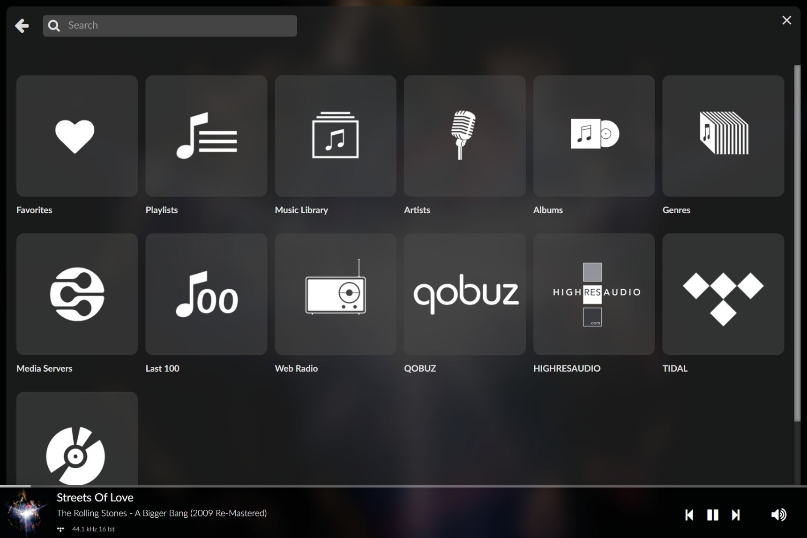Open the Albums tile
Screen dimensions: 807x538
pos(594,136)
